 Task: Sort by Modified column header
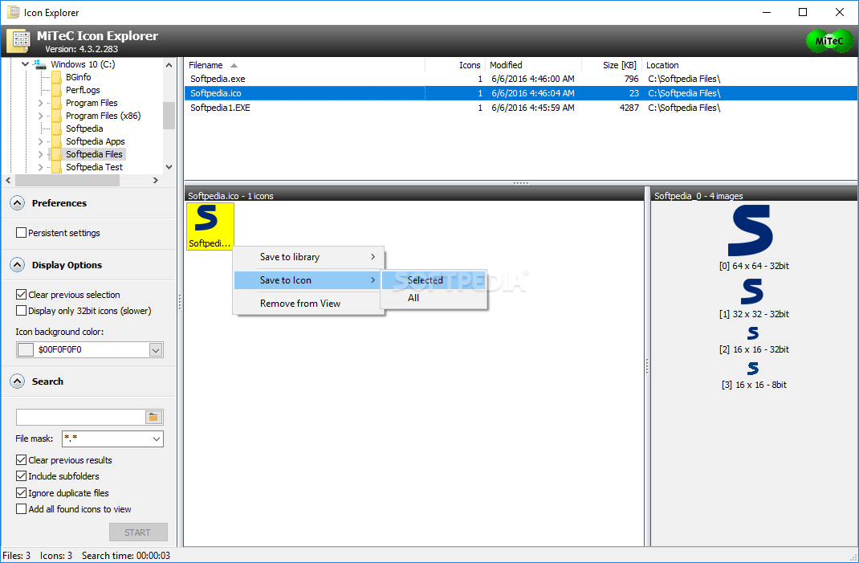pyautogui.click(x=533, y=65)
